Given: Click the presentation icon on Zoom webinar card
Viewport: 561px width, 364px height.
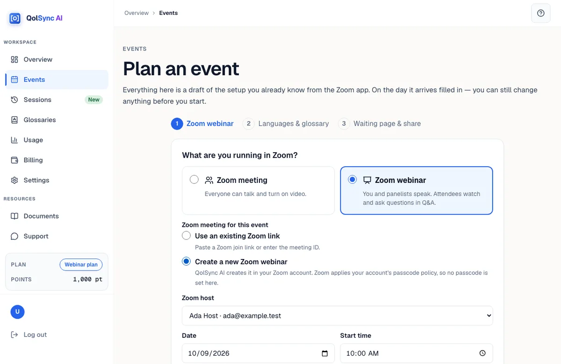Looking at the screenshot, I should (x=367, y=180).
